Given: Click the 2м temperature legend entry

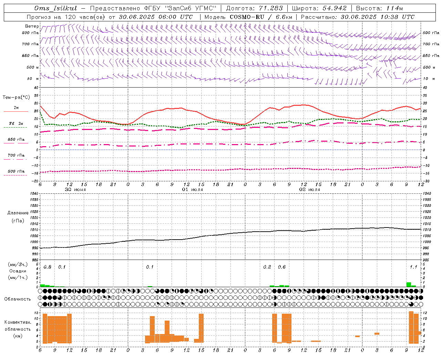Looking at the screenshot, I should 16,108.
